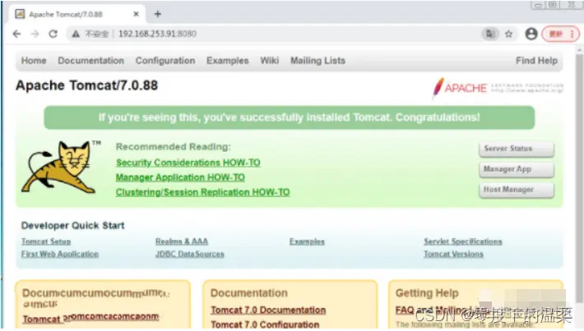Open Clustering/Session Replication HOW-TO link
Image resolution: width=584 pixels, height=331 pixels.
[202, 192]
